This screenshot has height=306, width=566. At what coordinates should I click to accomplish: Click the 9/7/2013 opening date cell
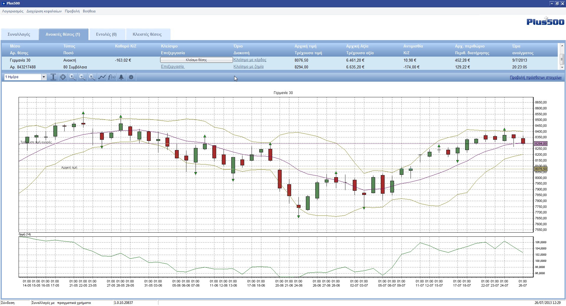pyautogui.click(x=520, y=60)
